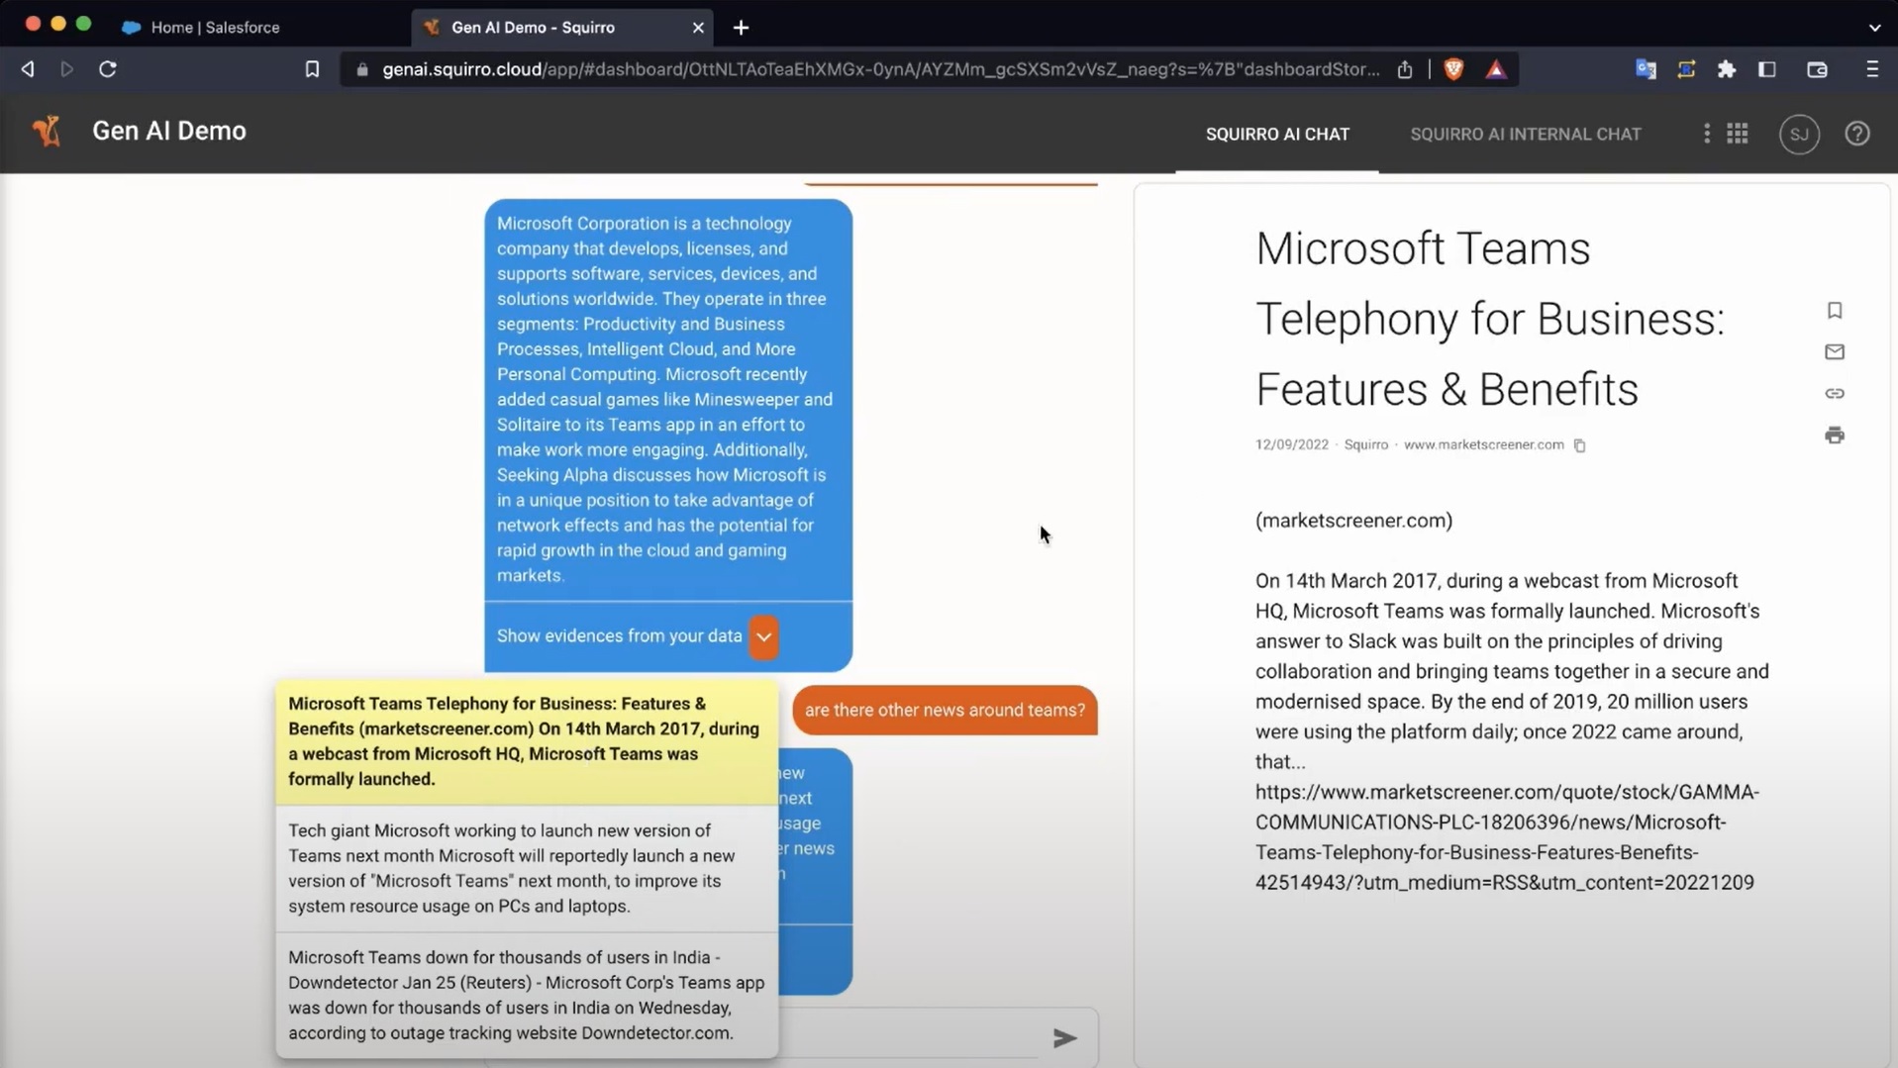This screenshot has width=1898, height=1068.
Task: Open the translate extension icon
Action: (1646, 69)
